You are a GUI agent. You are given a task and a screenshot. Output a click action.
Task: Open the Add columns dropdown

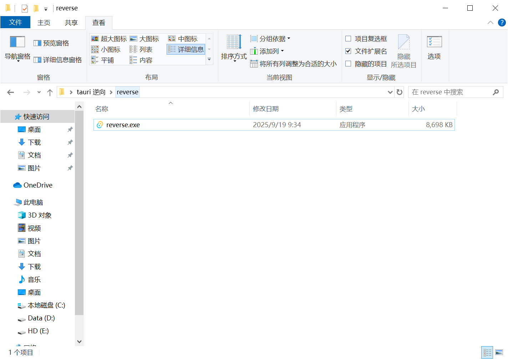pos(267,51)
